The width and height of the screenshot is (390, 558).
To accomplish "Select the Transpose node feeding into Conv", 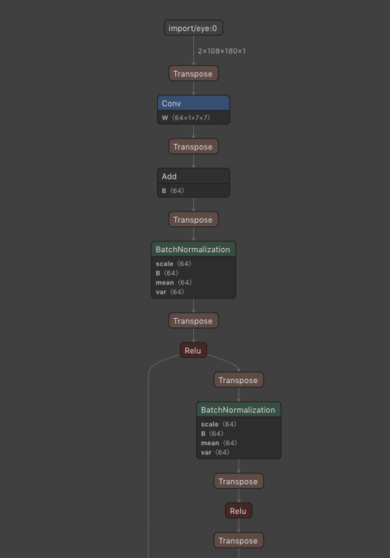I will pos(194,73).
